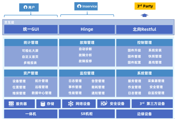Select the 边缘设备 block
Screen dimensions: 175x119
coord(144,114)
